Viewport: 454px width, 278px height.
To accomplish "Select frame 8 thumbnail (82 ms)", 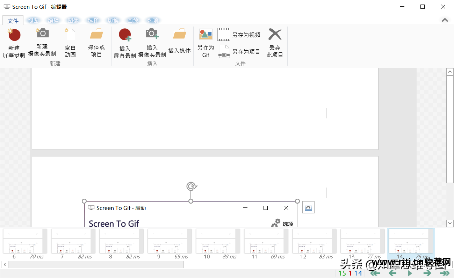I will tap(121, 244).
